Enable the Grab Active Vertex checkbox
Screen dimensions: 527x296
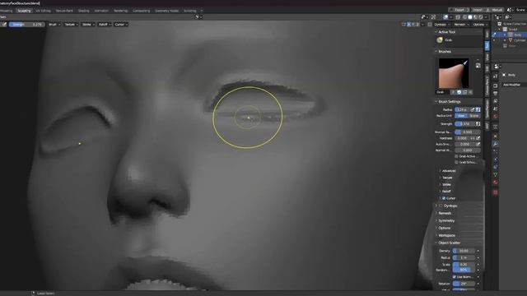coord(456,156)
